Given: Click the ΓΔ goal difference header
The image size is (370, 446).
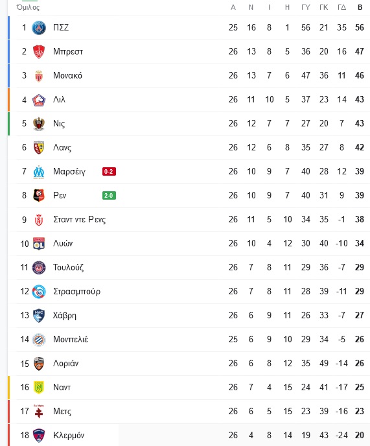Looking at the screenshot, I should (341, 7).
